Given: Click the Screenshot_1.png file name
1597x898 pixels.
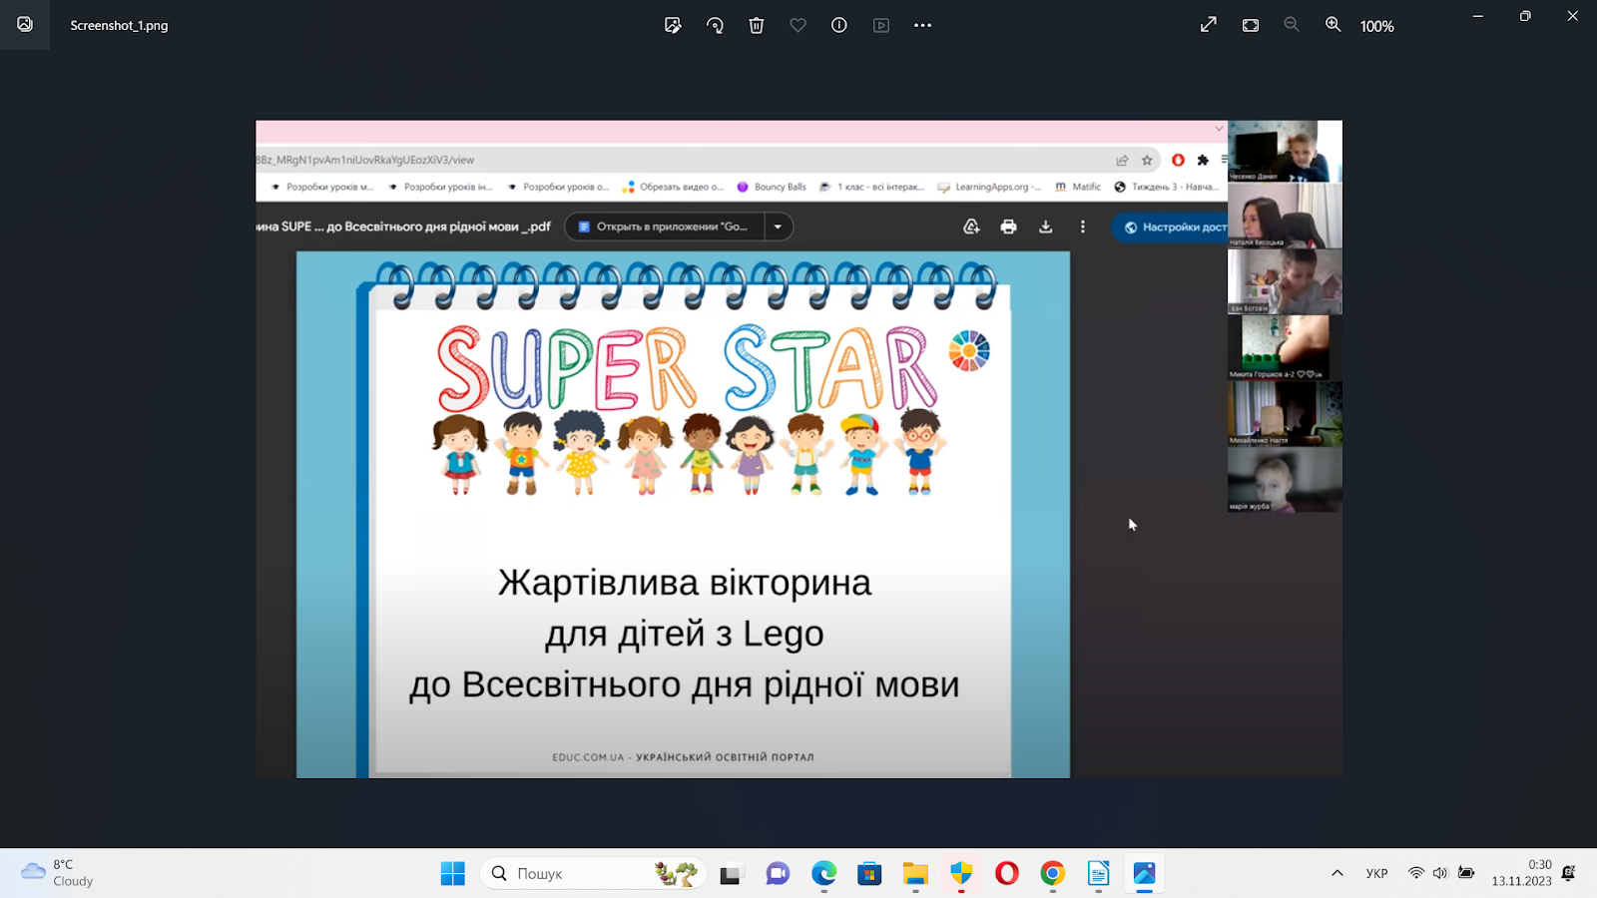Looking at the screenshot, I should (x=119, y=26).
